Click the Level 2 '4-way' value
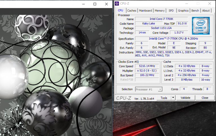The height and width of the screenshot is (136, 216). pos(205,75)
